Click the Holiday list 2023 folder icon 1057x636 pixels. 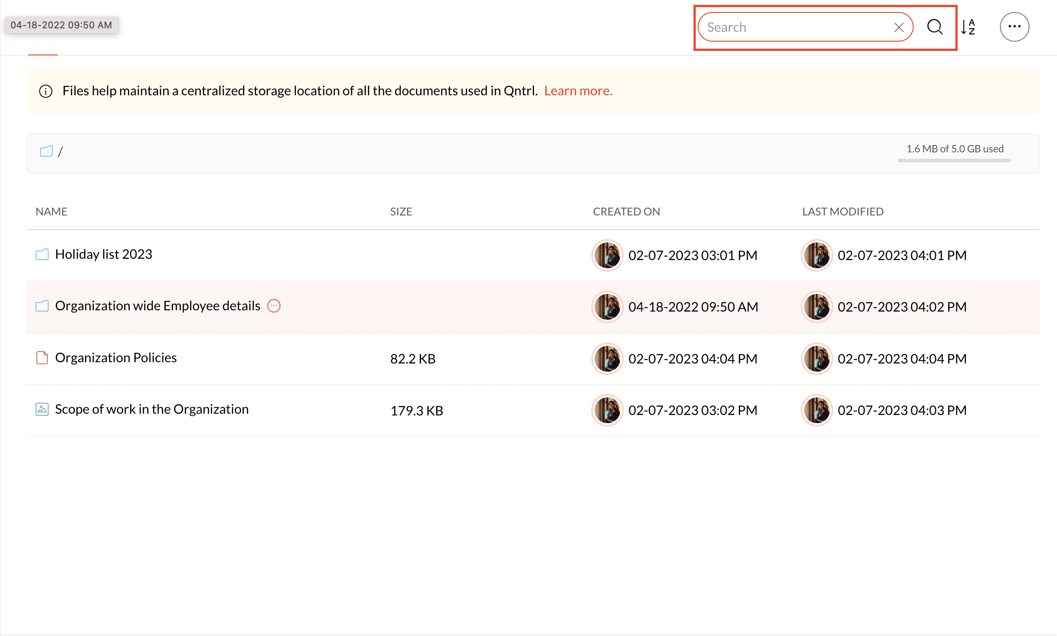tap(42, 254)
